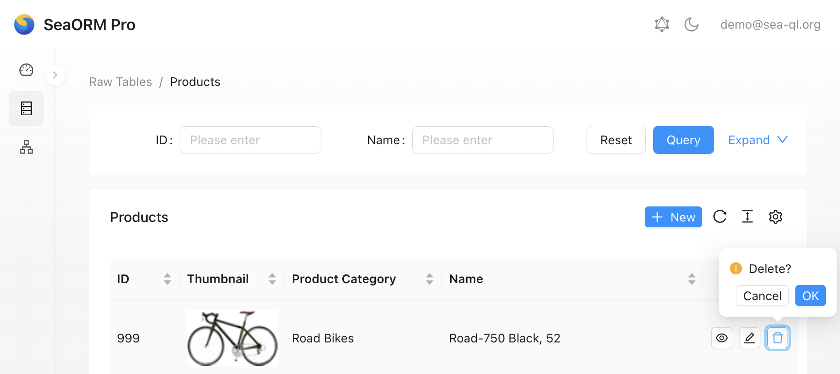Open the GraphQL playground icon

point(662,24)
